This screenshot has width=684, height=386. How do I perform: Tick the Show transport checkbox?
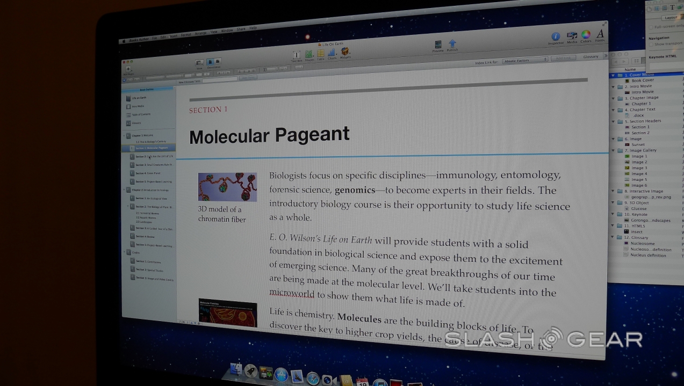[x=651, y=44]
